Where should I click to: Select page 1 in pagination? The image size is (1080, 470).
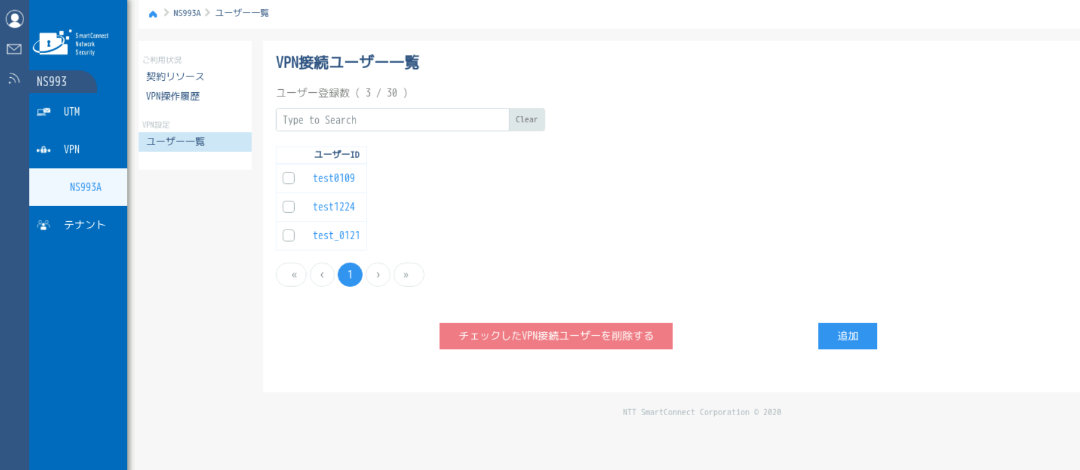pyautogui.click(x=350, y=275)
